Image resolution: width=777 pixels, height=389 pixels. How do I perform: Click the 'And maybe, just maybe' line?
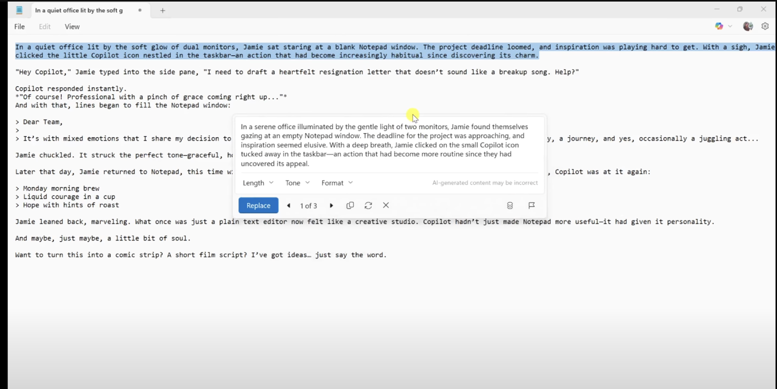[103, 238]
